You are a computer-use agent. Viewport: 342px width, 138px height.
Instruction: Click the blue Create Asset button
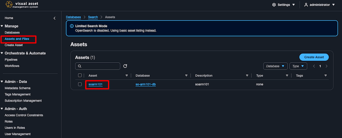(x=314, y=57)
